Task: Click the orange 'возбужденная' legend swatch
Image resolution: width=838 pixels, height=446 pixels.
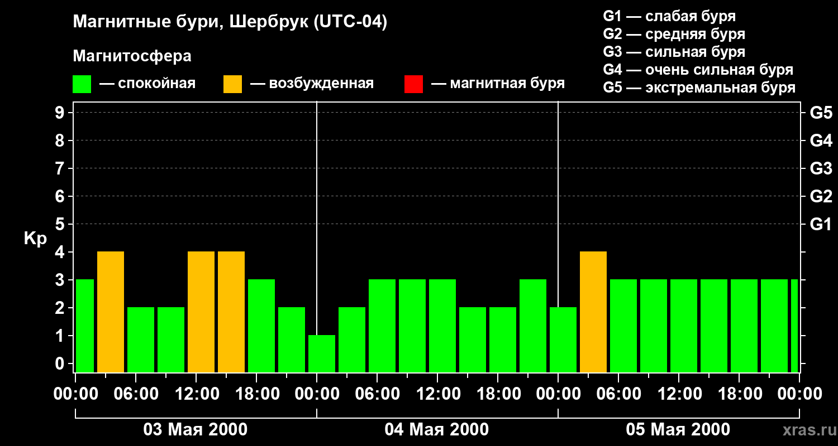Action: pos(232,84)
